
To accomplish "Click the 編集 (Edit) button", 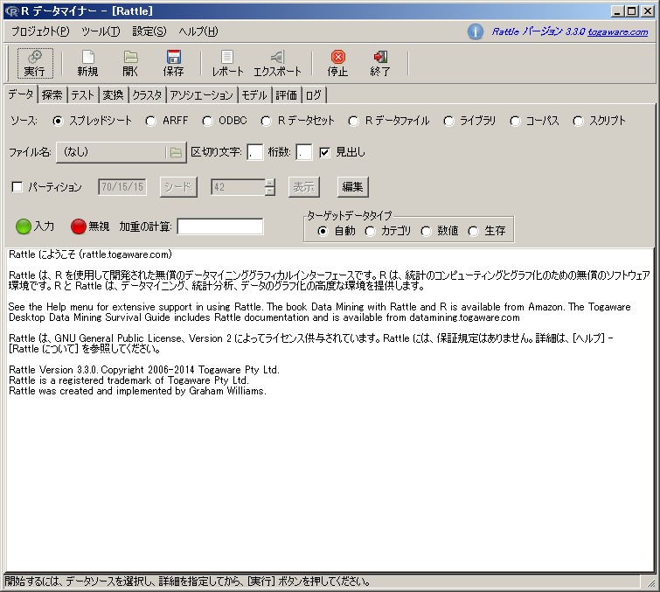I will (x=353, y=187).
